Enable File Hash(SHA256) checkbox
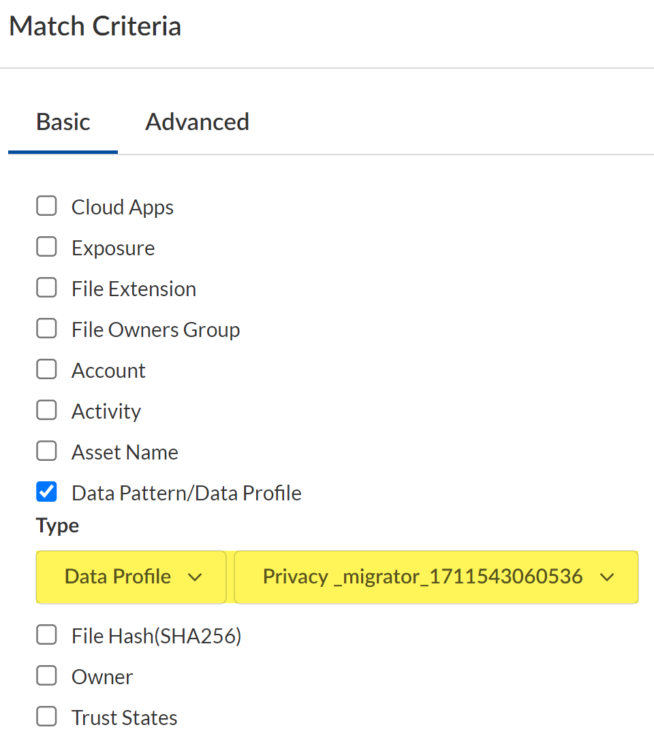Viewport: 654px width, 740px height. tap(46, 635)
